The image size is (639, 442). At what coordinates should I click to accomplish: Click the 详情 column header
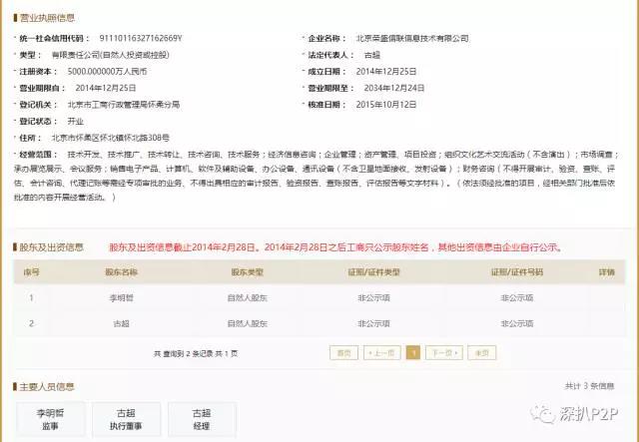tap(607, 271)
